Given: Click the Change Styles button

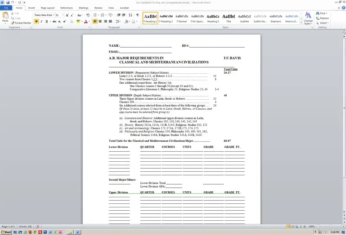Looking at the screenshot, I should coord(308,18).
